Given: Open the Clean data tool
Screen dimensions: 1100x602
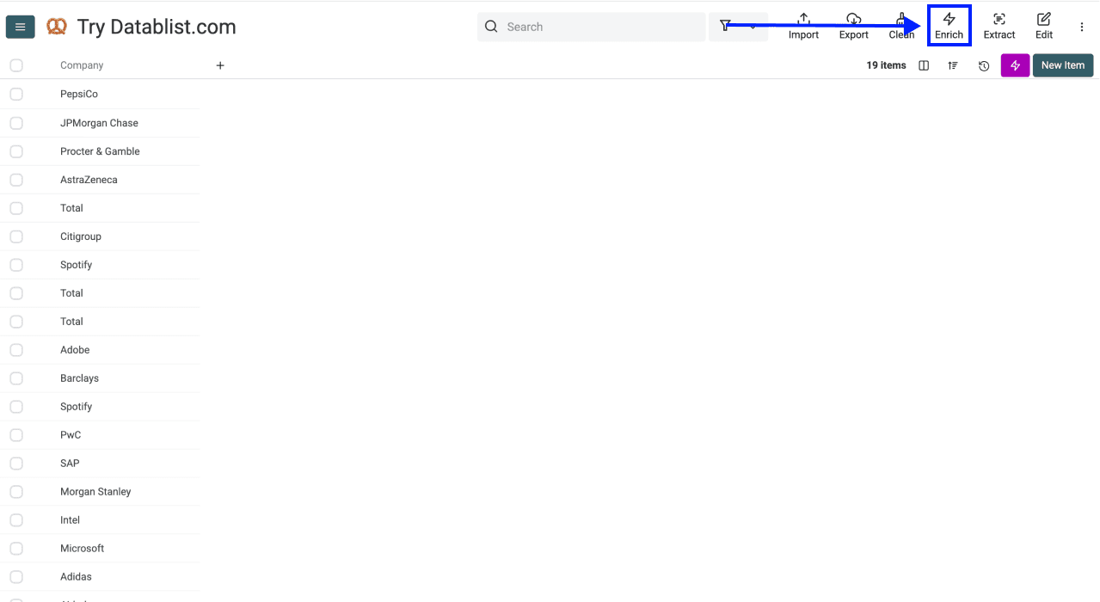Looking at the screenshot, I should pos(900,25).
